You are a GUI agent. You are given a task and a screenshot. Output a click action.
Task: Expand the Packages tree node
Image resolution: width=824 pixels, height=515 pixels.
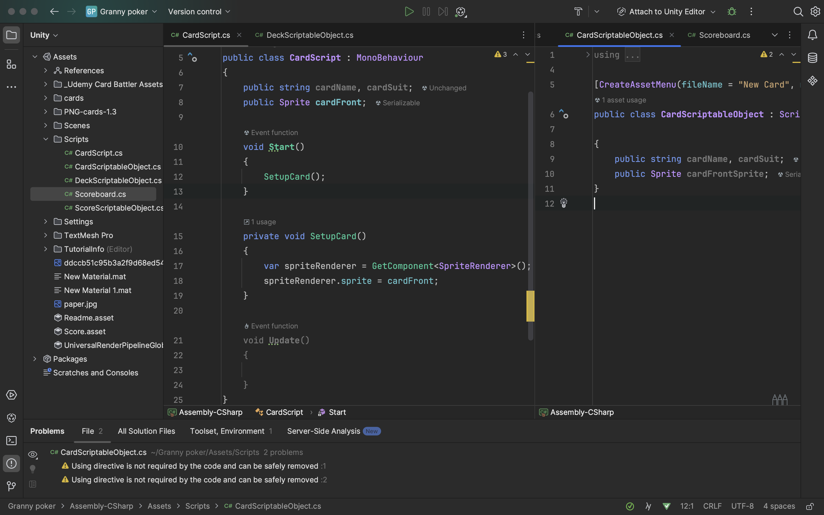(x=35, y=359)
